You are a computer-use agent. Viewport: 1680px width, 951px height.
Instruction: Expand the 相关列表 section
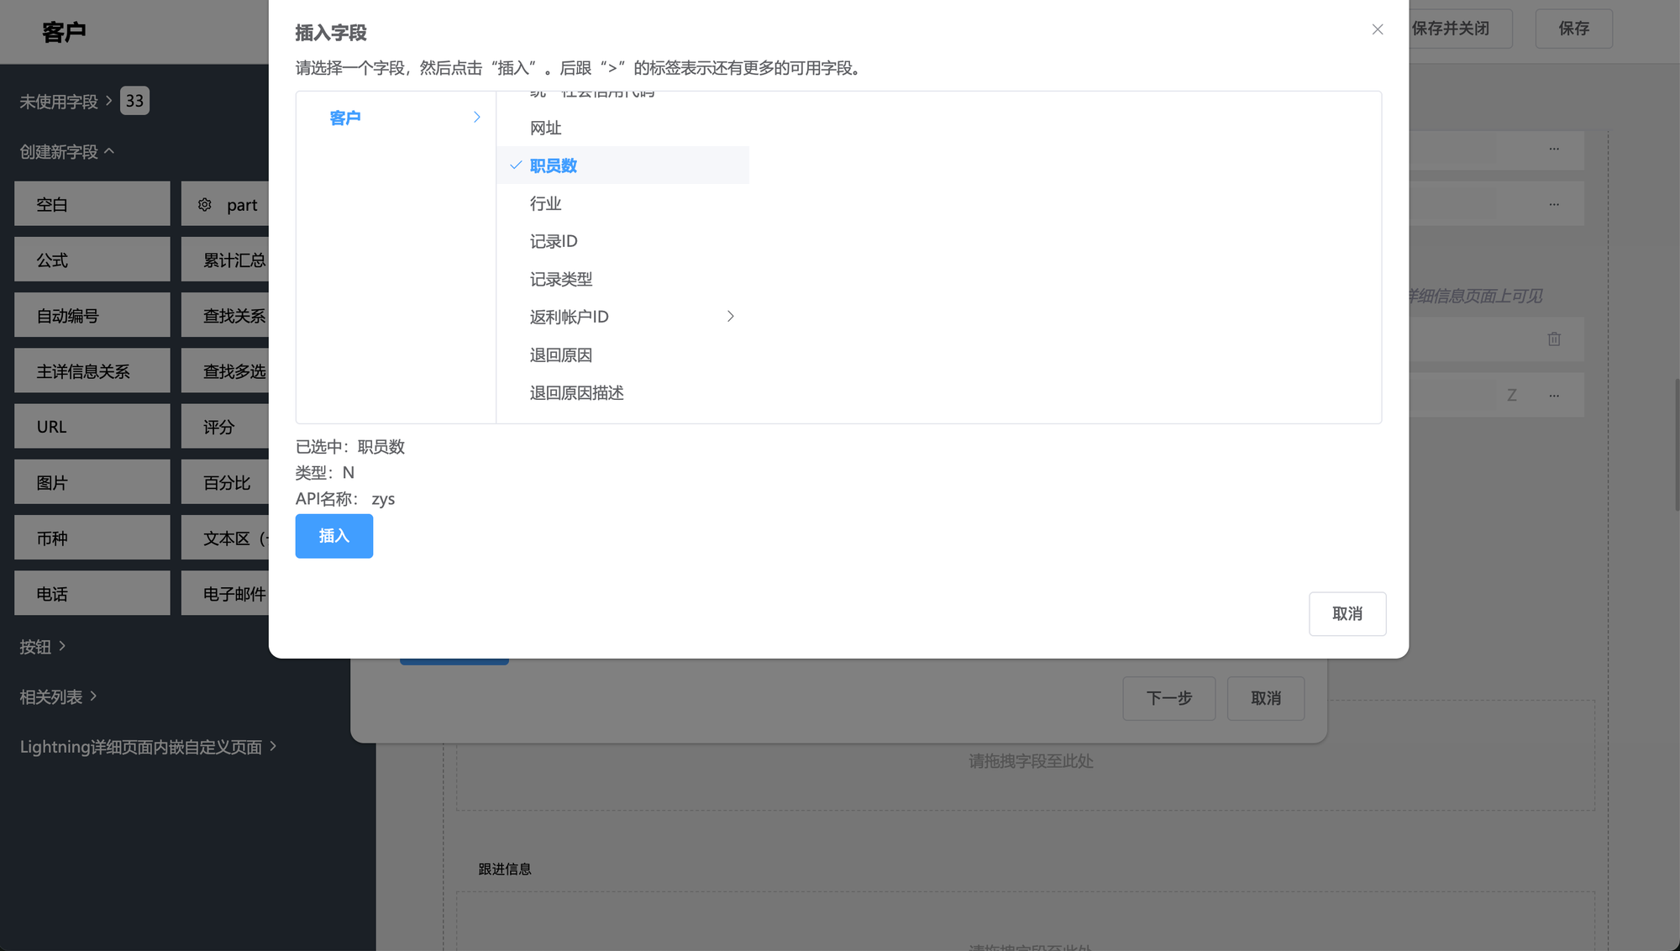click(58, 696)
